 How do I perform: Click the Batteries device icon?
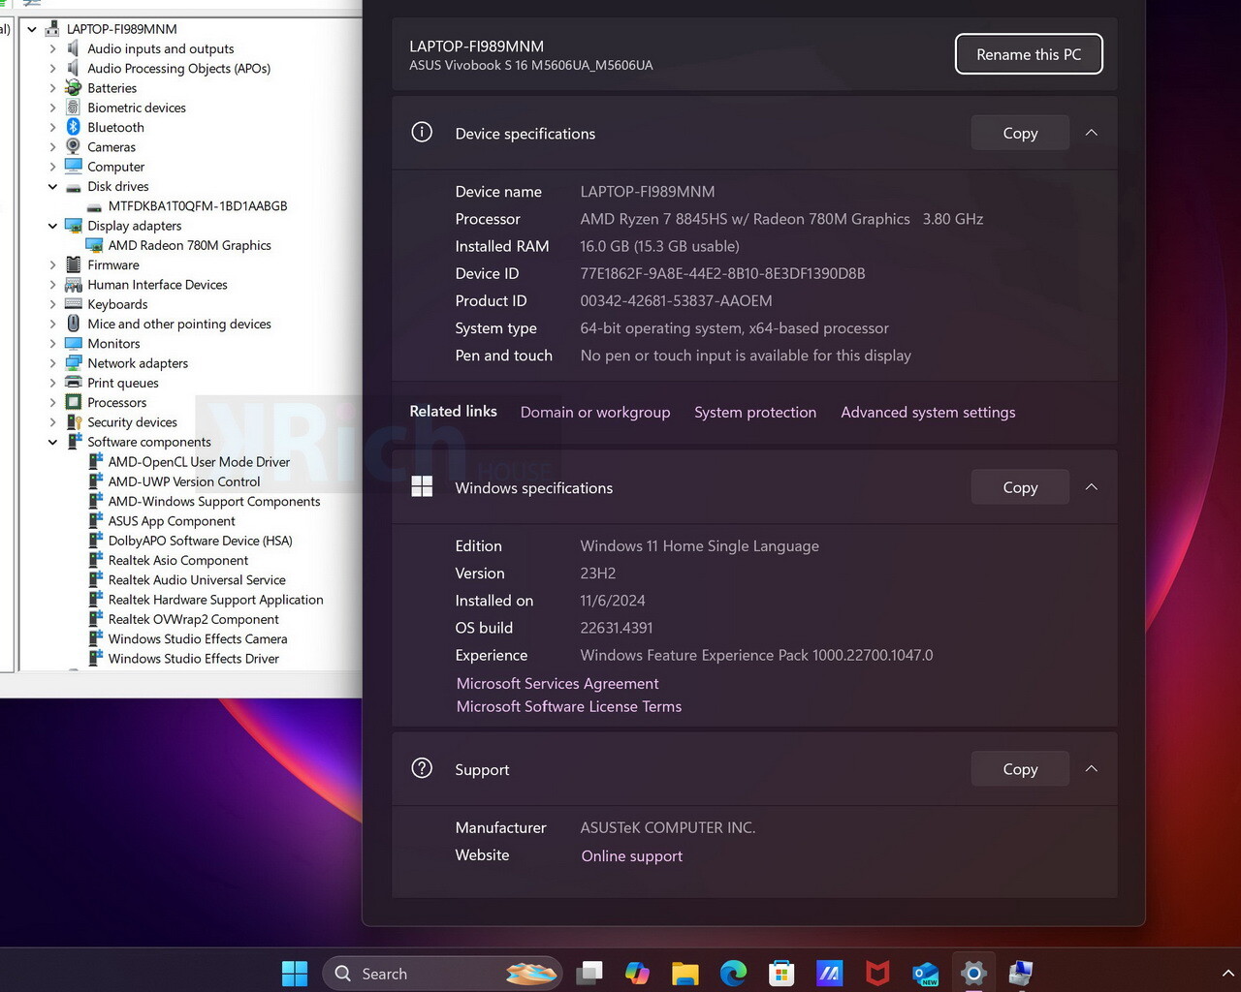(74, 88)
